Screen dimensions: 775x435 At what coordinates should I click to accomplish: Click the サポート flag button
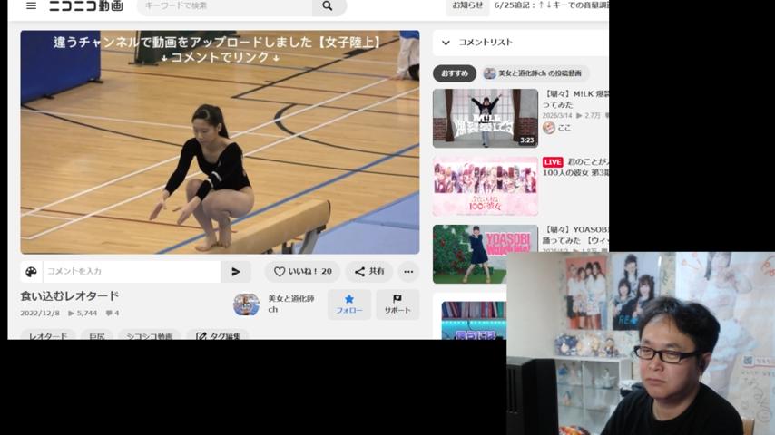397,304
